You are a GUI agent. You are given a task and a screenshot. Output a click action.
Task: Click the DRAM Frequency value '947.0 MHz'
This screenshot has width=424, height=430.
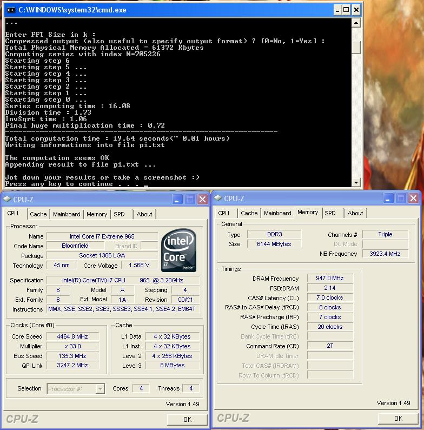click(x=330, y=278)
